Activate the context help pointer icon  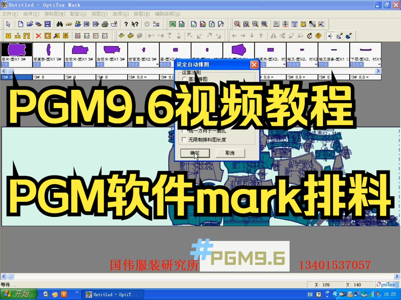[135, 24]
